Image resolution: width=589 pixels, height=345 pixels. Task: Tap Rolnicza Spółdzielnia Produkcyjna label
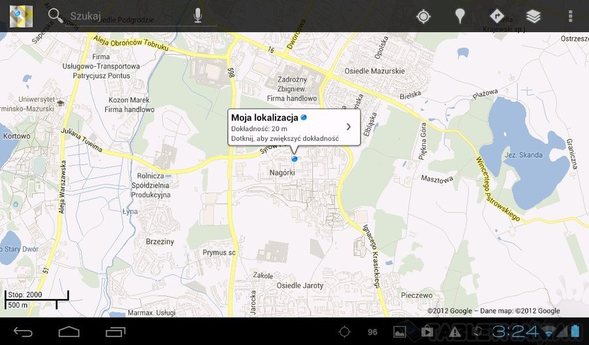tap(151, 185)
